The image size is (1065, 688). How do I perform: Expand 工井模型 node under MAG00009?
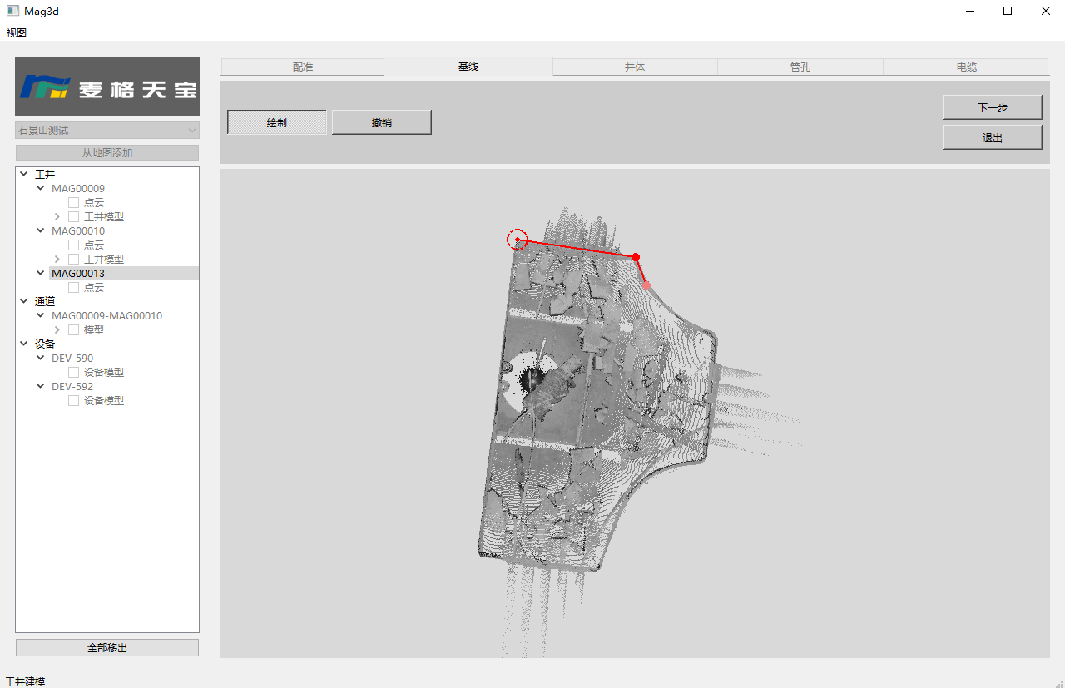(x=57, y=217)
